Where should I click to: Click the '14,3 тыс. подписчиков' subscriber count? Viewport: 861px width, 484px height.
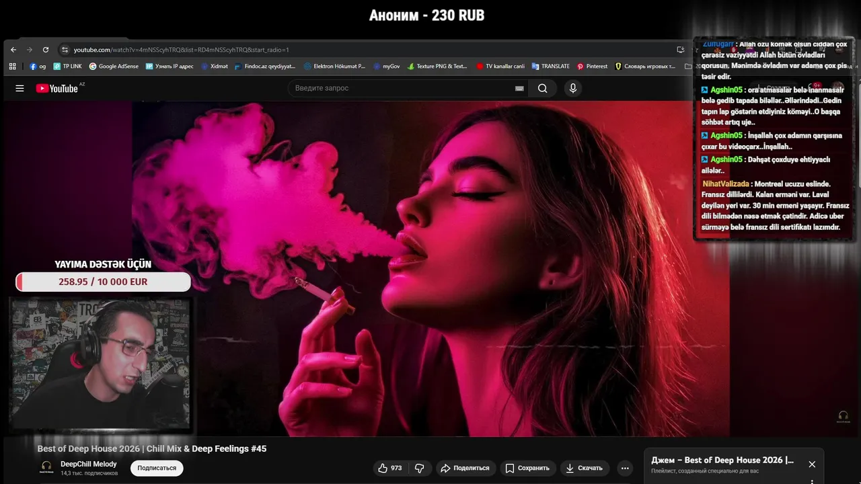pos(89,473)
